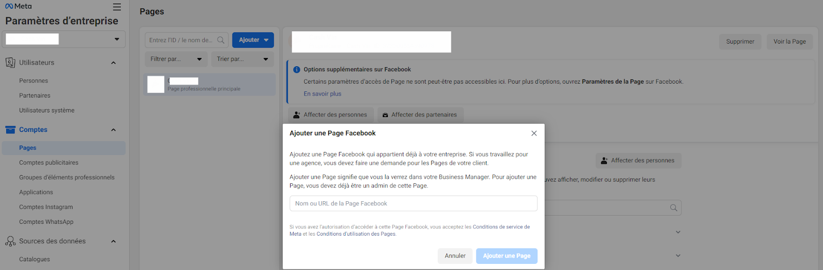Screen dimensions: 823x270
Task: Expand the upper chevron row at right
Action: pyautogui.click(x=678, y=232)
